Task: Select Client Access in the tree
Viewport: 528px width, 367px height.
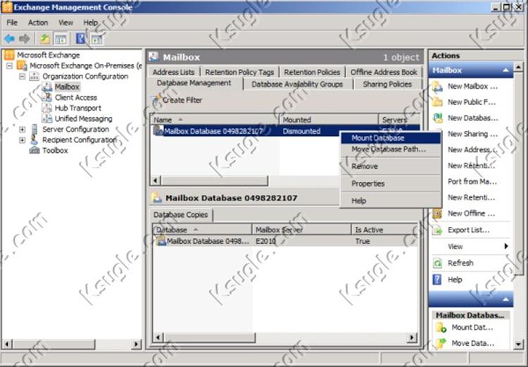Action: [x=76, y=97]
